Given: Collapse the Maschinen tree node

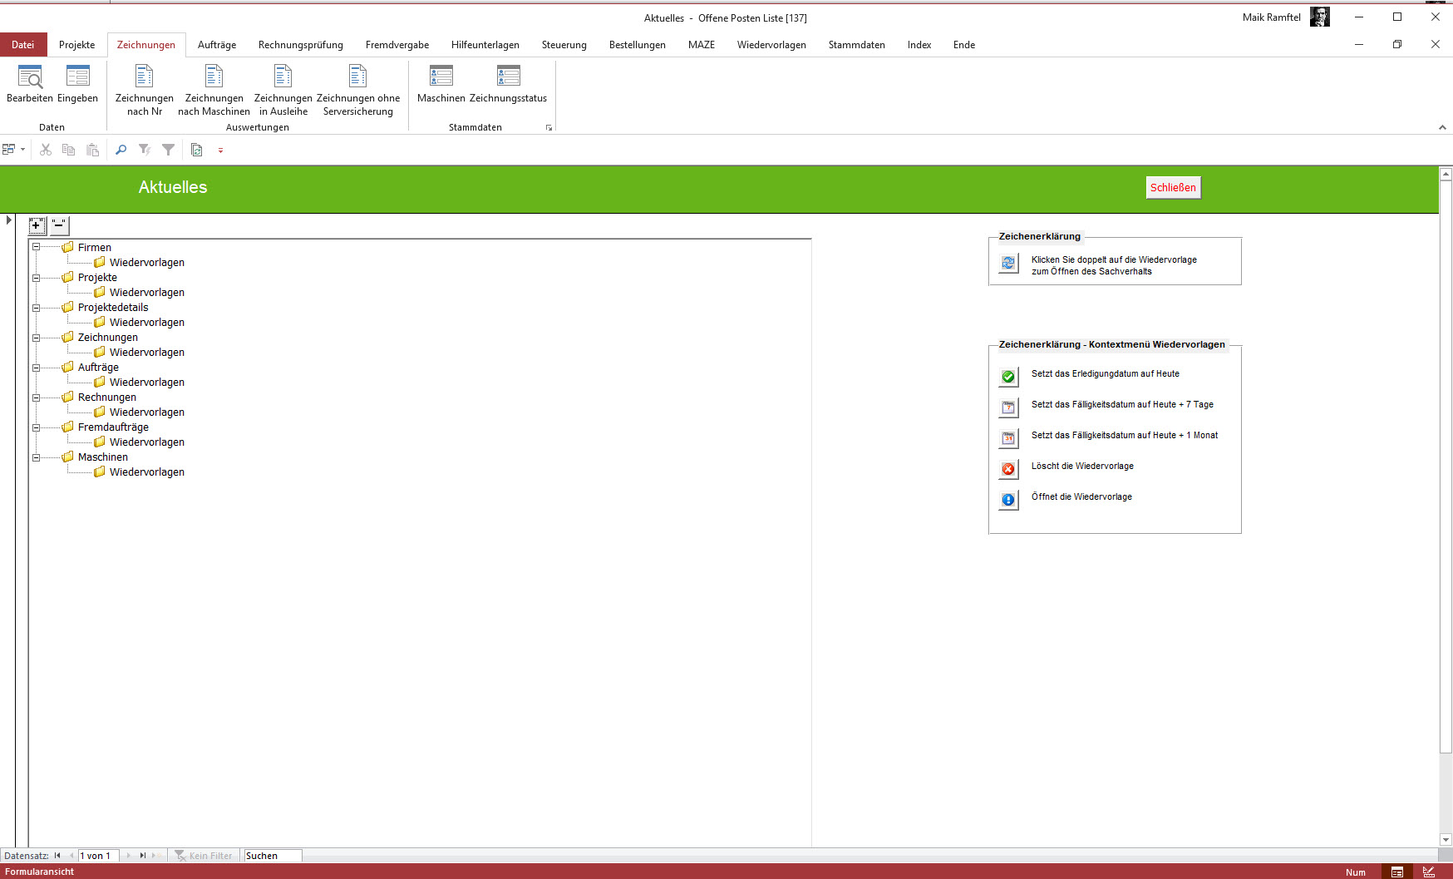Looking at the screenshot, I should (37, 457).
